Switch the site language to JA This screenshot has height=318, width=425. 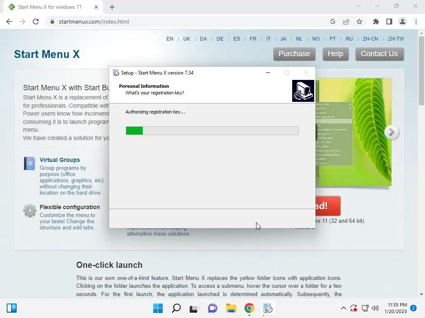(283, 39)
